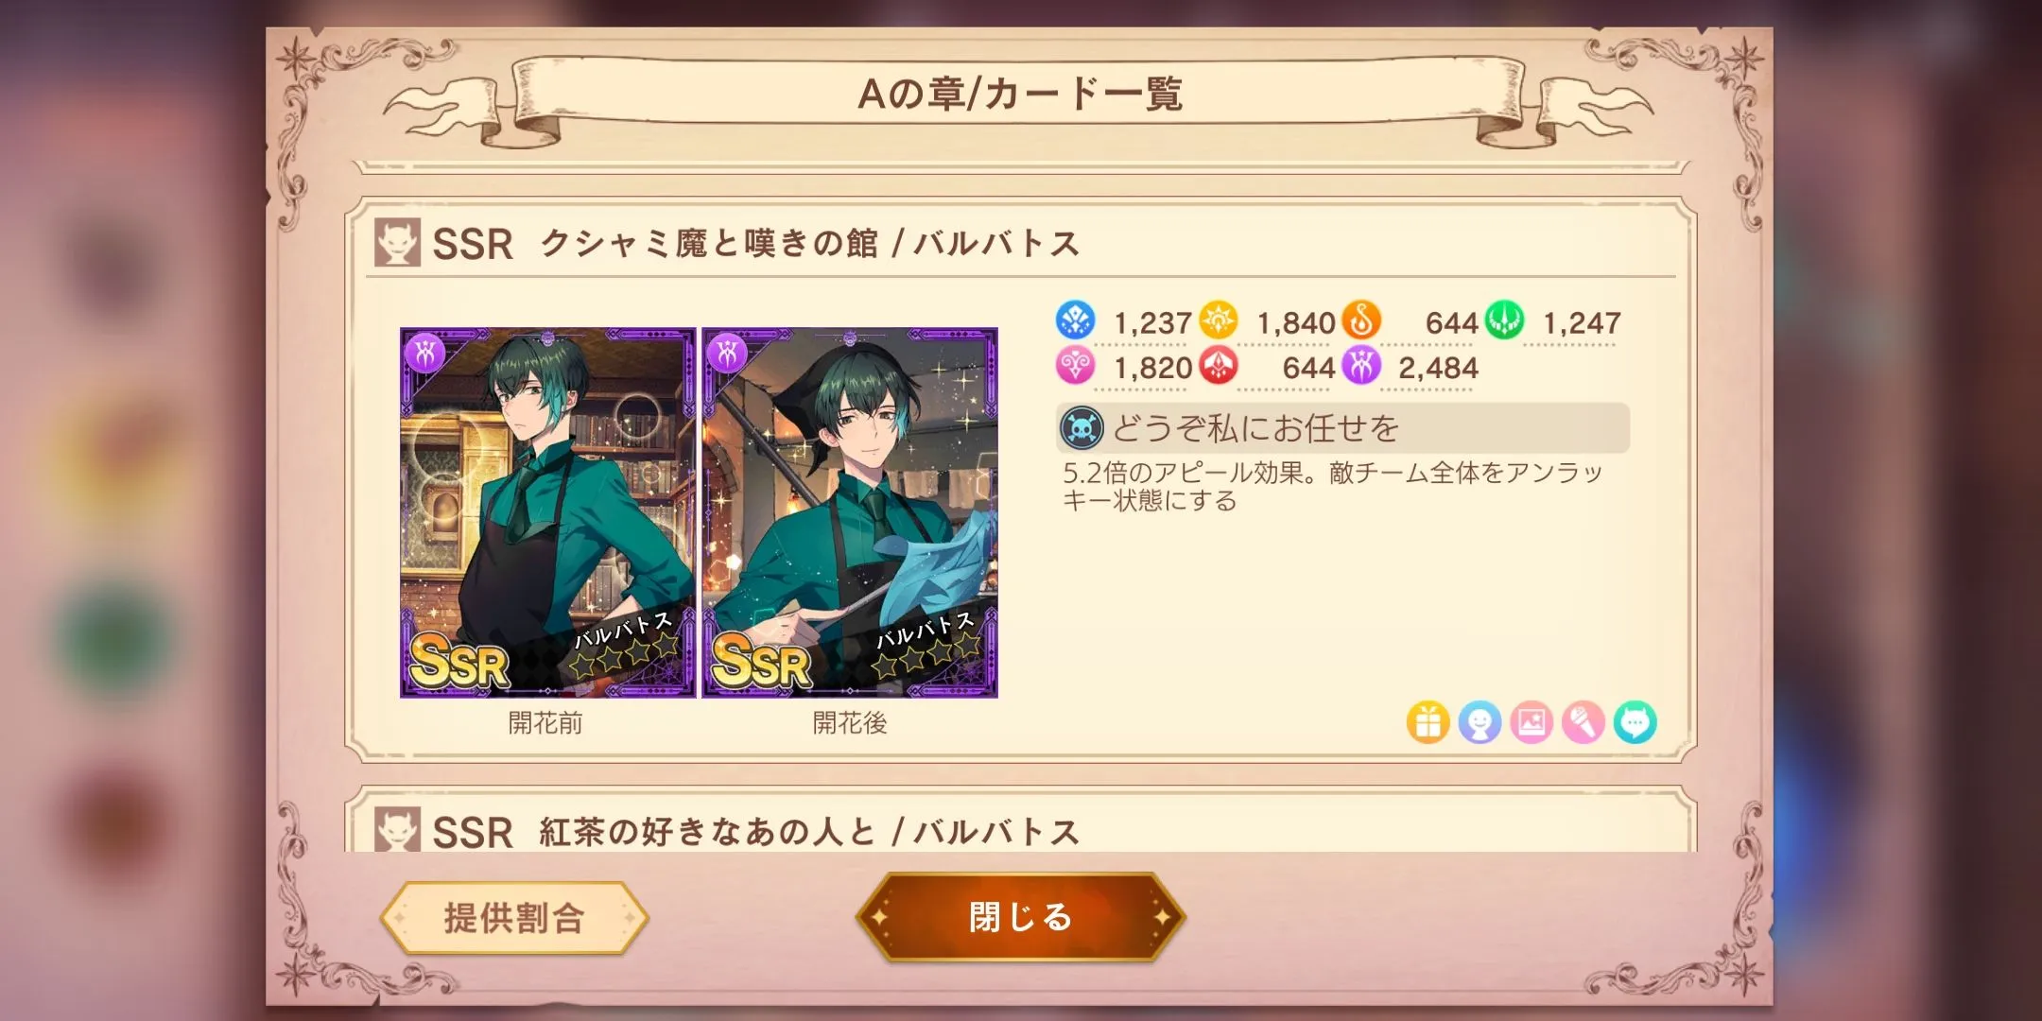The width and height of the screenshot is (2042, 1021).
Task: Click the どうぞ私にお任せを skill bar
Action: click(x=1343, y=428)
